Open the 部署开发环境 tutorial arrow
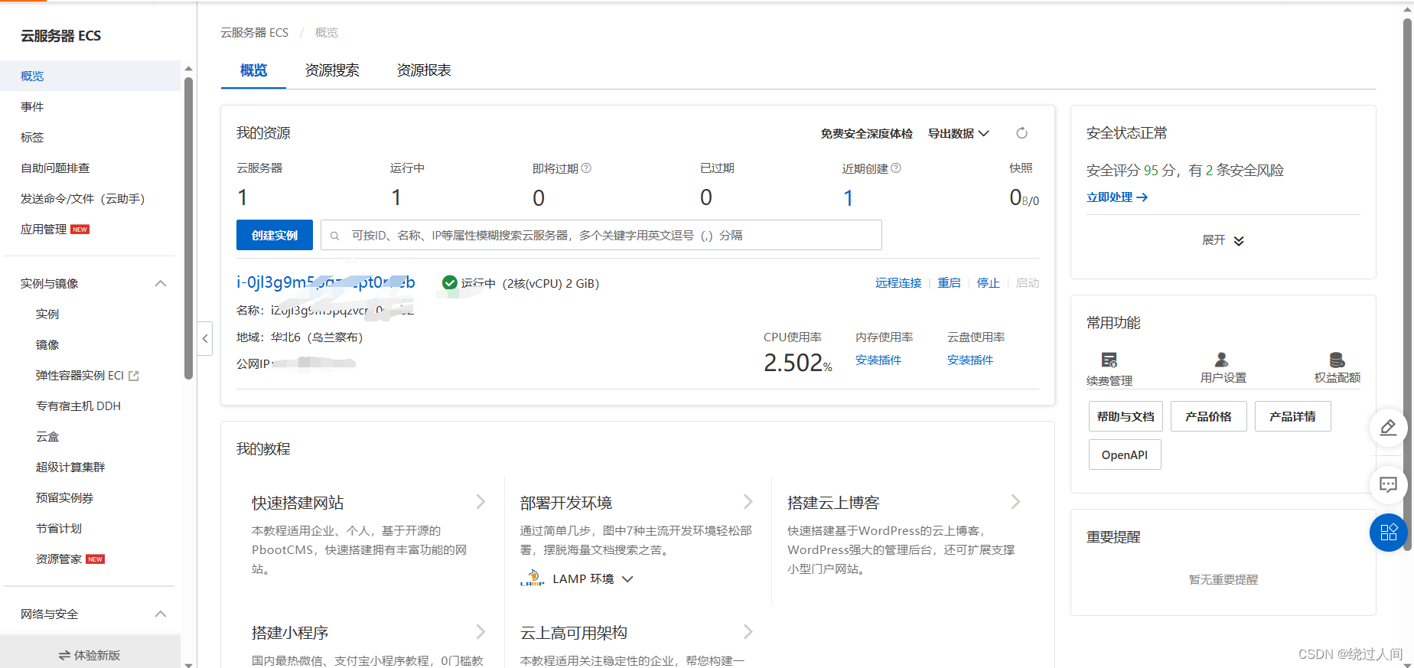Screen dimensions: 1414x668 pos(748,502)
